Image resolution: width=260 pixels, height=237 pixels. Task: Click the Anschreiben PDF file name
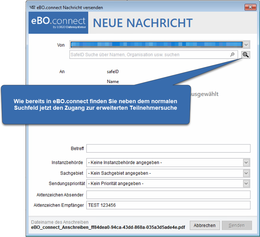[x=108, y=227]
